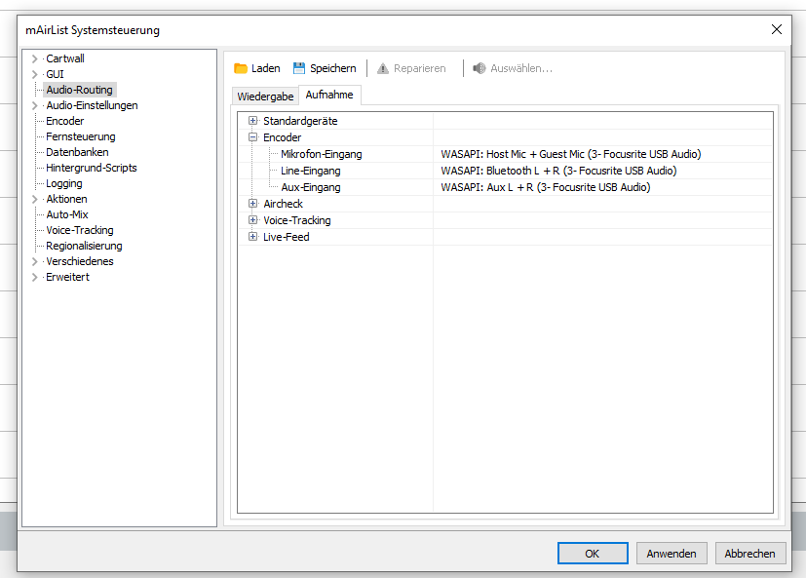Viewport: 806px width, 578px height.
Task: Expand the Aircheck tree node
Action: tap(253, 204)
